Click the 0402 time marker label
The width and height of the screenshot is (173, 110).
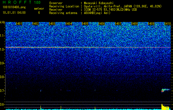click(35, 24)
